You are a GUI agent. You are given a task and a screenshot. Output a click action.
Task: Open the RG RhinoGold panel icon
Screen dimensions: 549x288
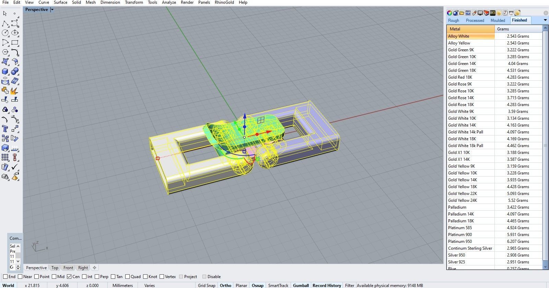(493, 13)
